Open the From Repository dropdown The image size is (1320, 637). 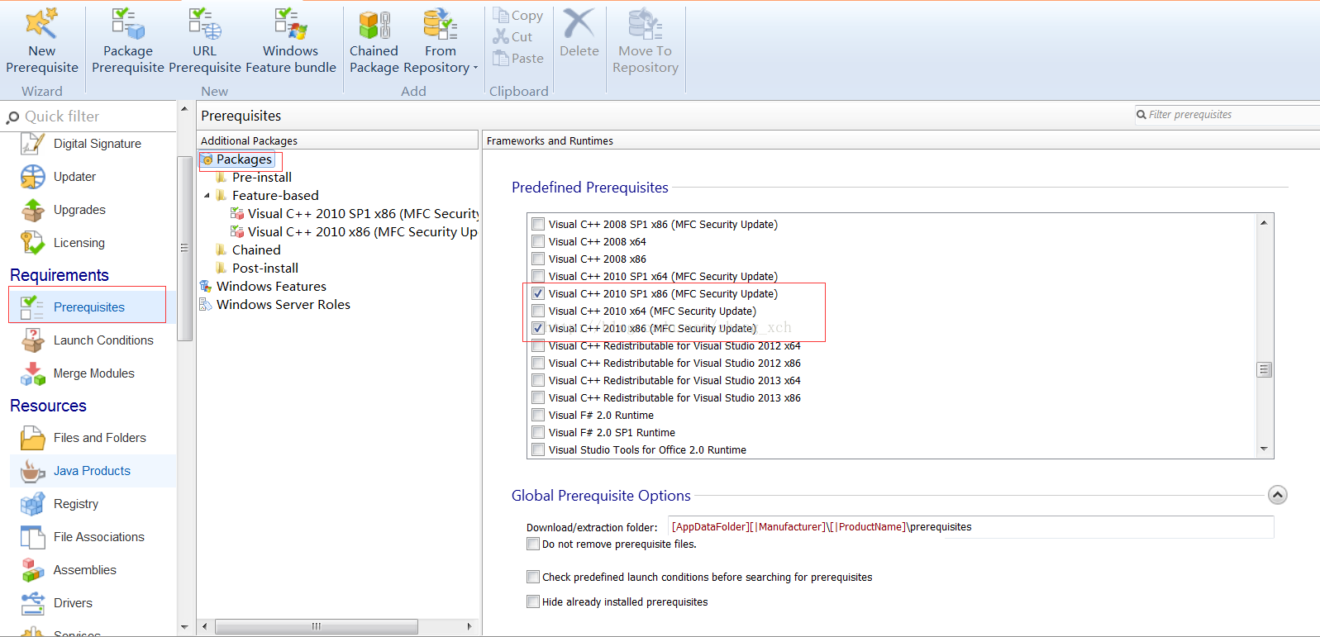[441, 41]
